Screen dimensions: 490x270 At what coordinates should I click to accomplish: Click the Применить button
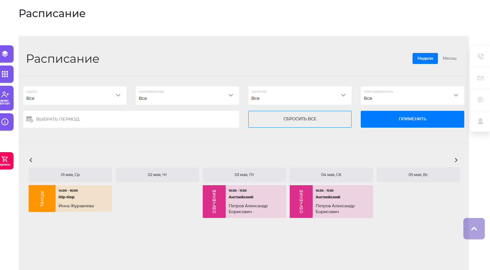point(412,119)
